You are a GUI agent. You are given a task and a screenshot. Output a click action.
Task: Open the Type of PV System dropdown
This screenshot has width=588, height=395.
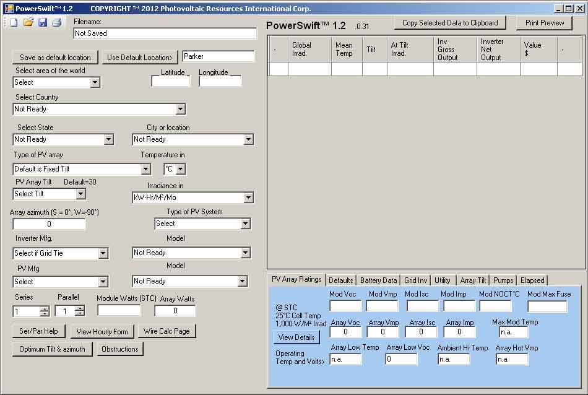(x=245, y=224)
